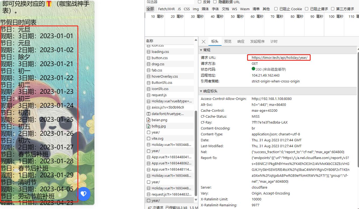Click the 节假日时间表 heading
The width and height of the screenshot is (359, 209).
[18, 22]
